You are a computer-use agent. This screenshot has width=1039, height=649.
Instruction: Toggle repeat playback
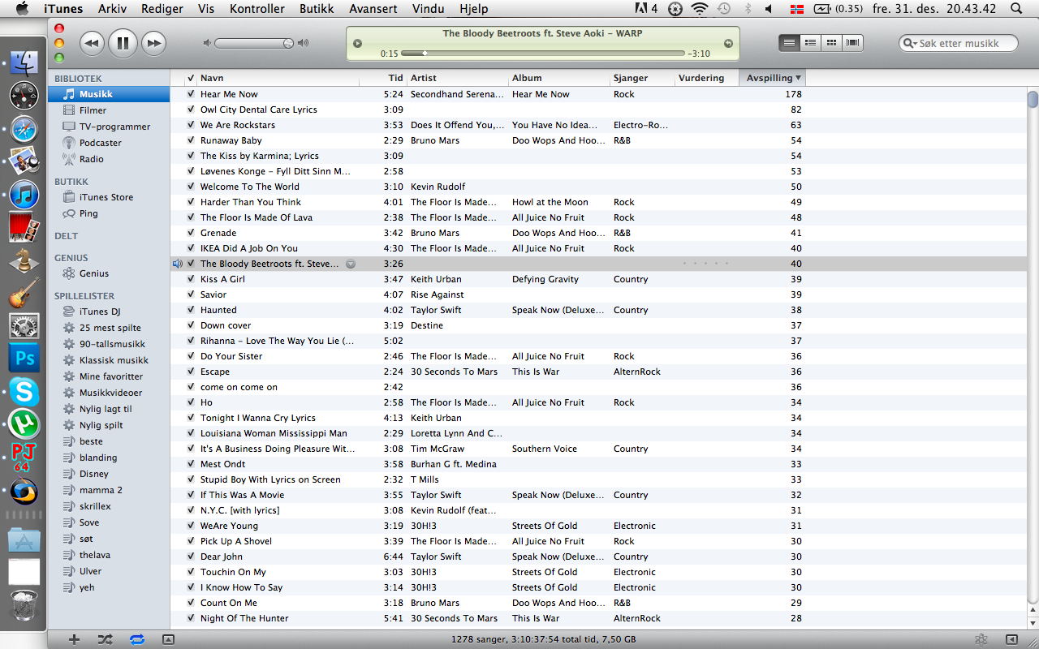click(x=136, y=639)
